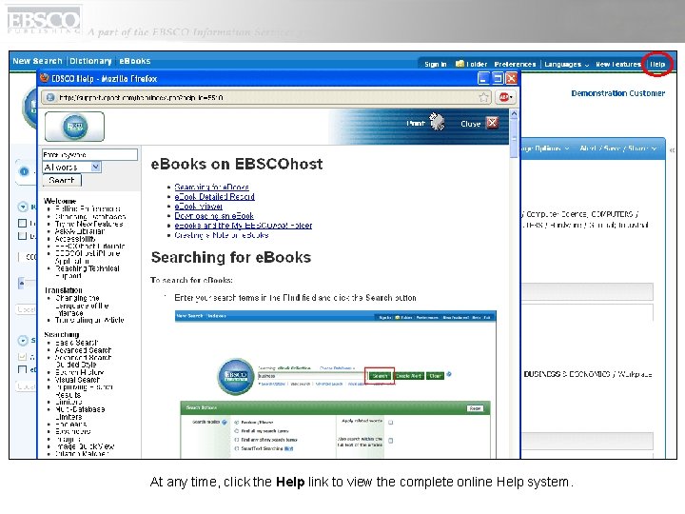Toggle second checkbox in left sidebar
Image resolution: width=685 pixels, height=514 pixels.
[22, 236]
